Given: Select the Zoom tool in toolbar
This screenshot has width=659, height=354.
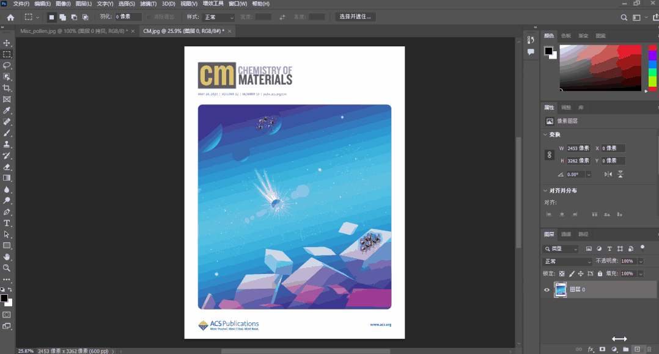Looking at the screenshot, I should point(7,268).
